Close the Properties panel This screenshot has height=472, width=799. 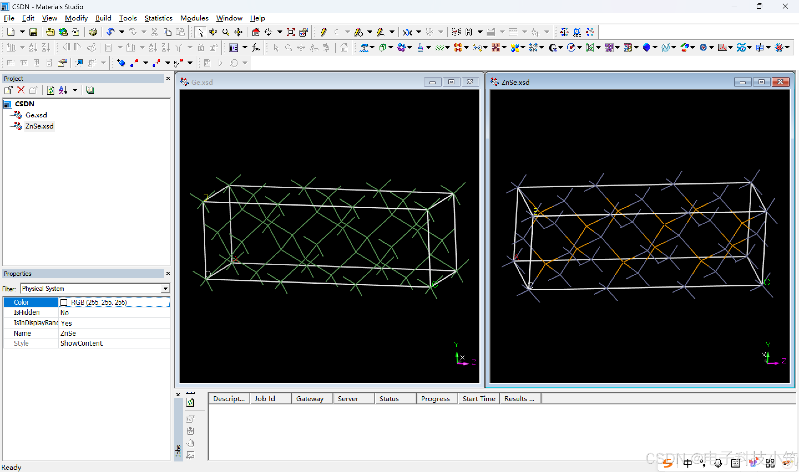tap(168, 273)
